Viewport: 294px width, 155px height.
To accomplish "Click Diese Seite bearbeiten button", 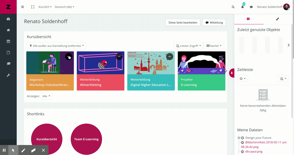I will click(183, 23).
